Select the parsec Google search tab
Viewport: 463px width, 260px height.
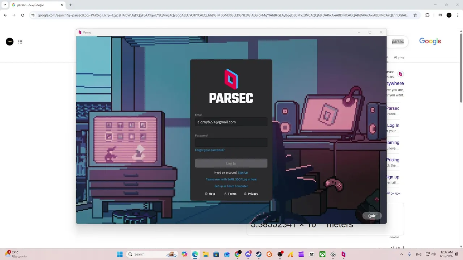tap(37, 5)
